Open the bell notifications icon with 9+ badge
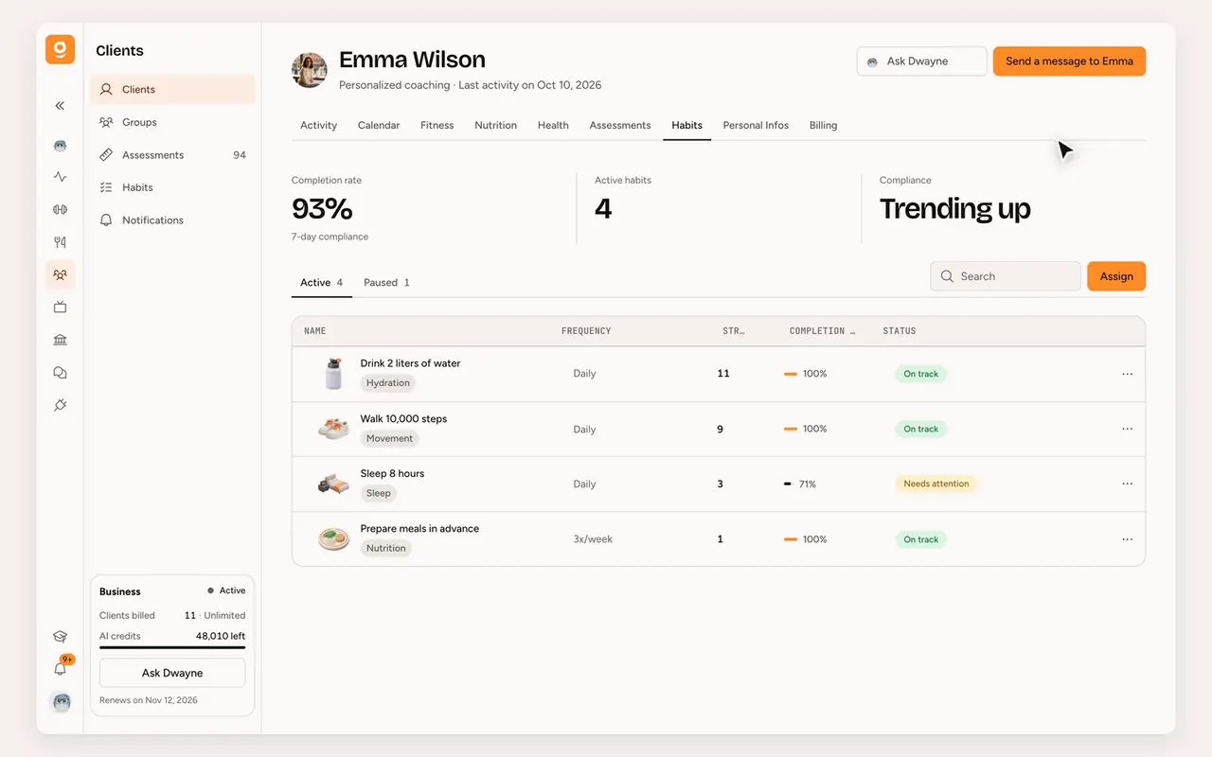Screen dimensions: 1212x757 pyautogui.click(x=61, y=668)
